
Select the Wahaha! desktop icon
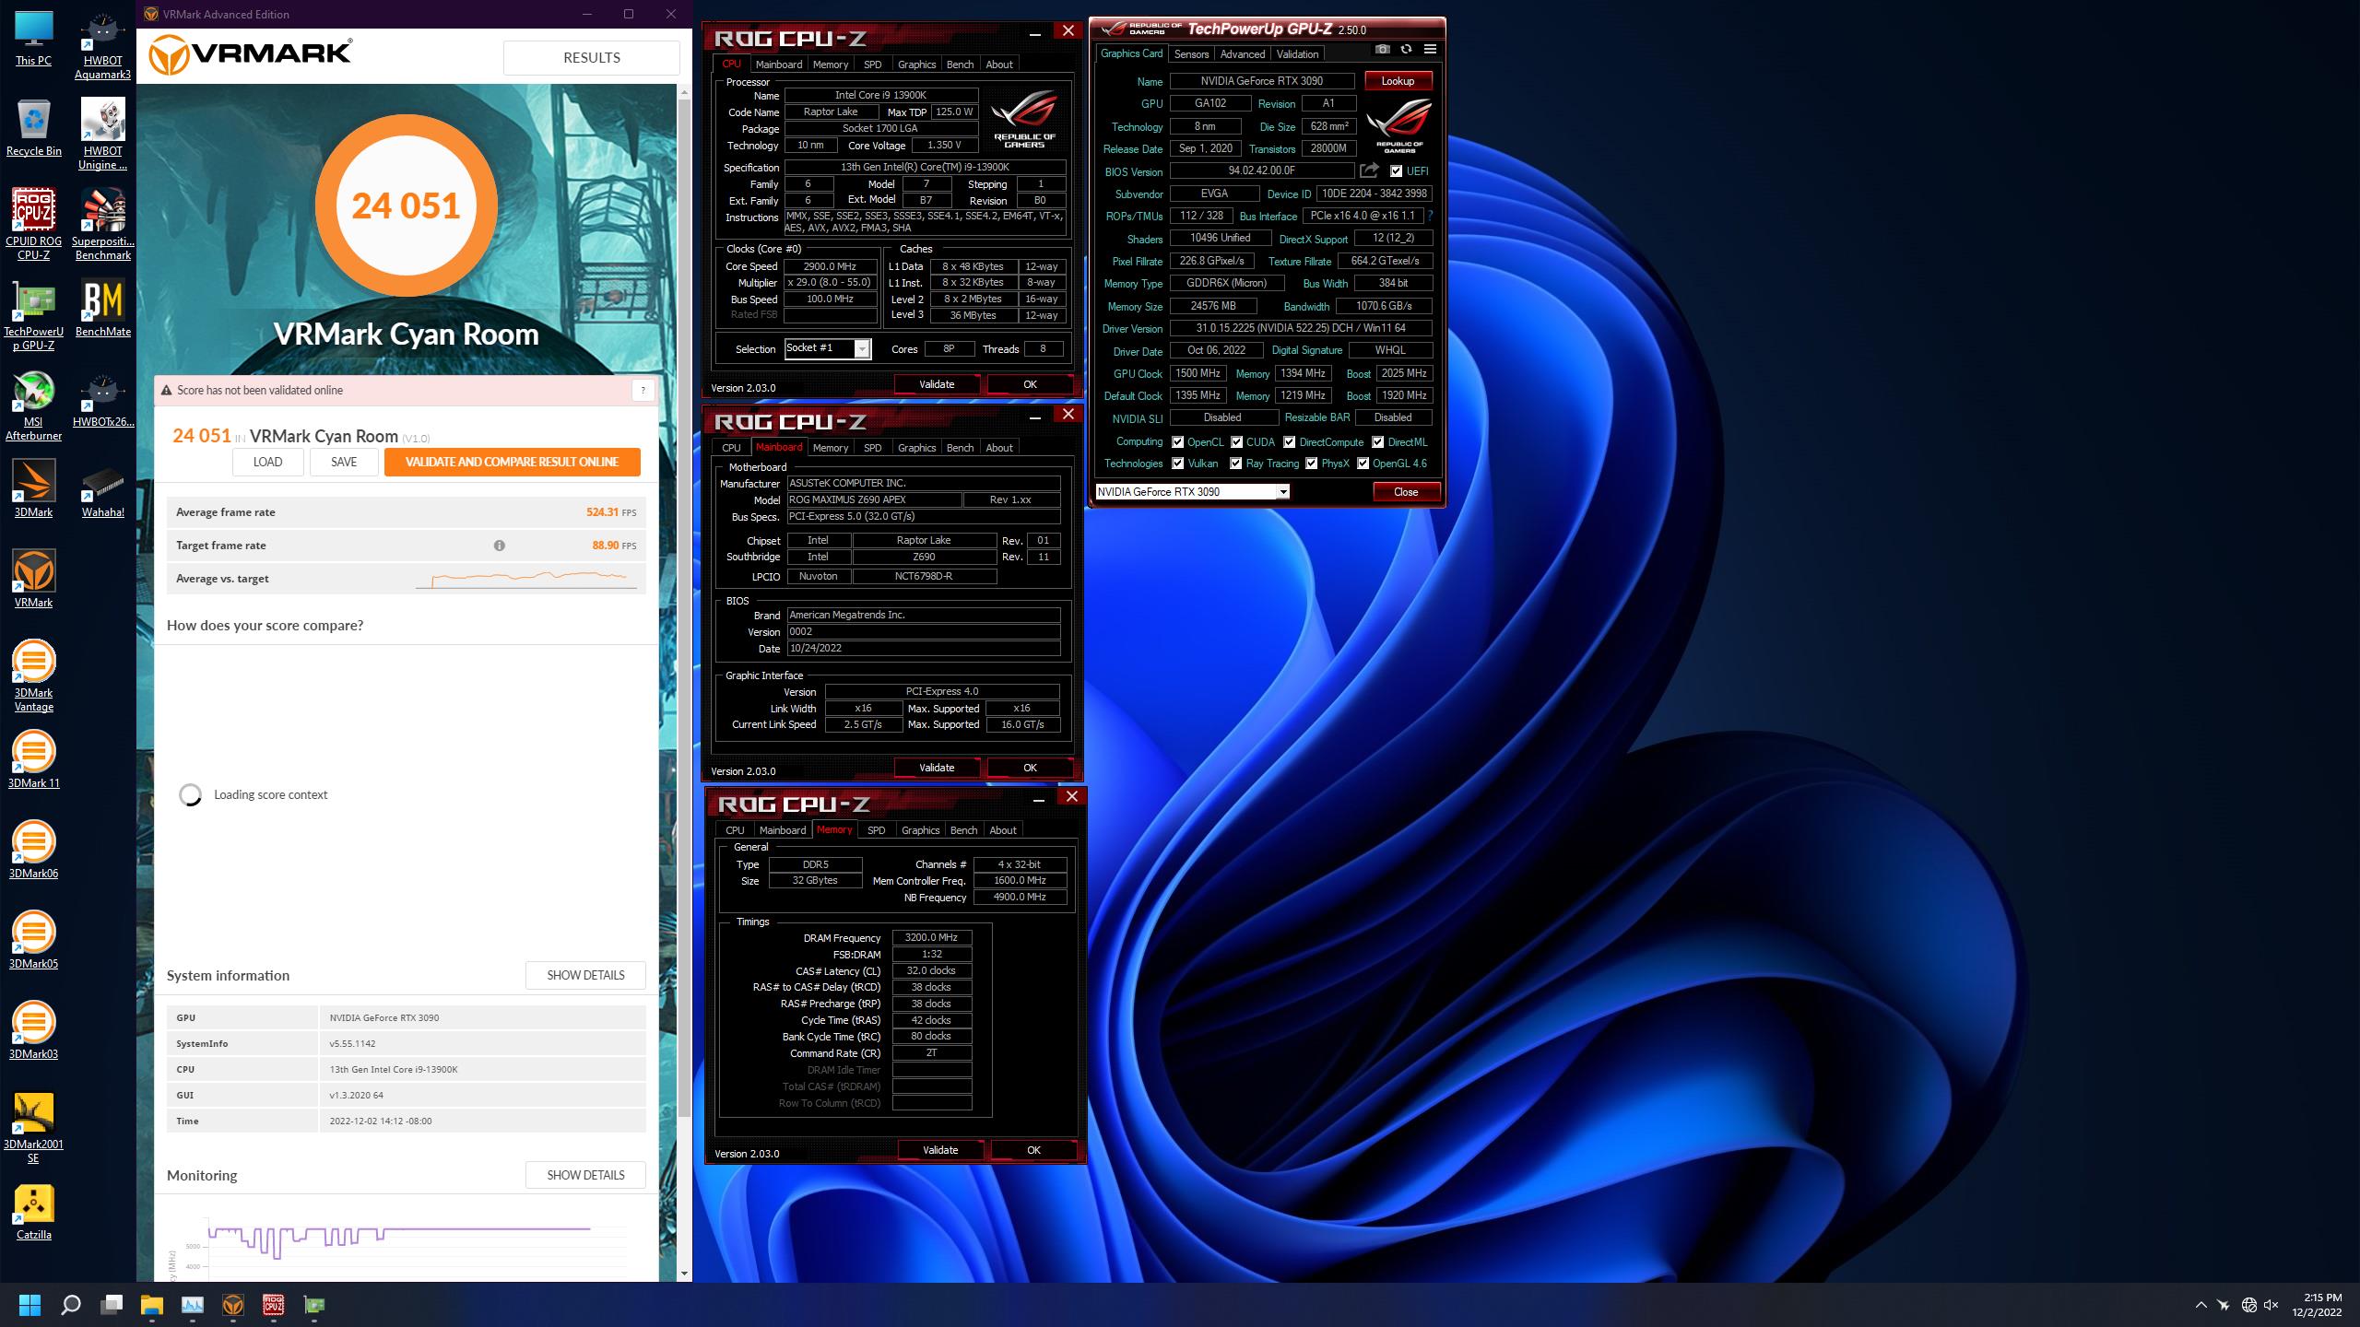pyautogui.click(x=103, y=488)
